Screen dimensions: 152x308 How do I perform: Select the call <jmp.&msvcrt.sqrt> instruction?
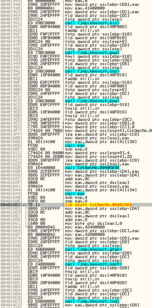(x=93, y=264)
